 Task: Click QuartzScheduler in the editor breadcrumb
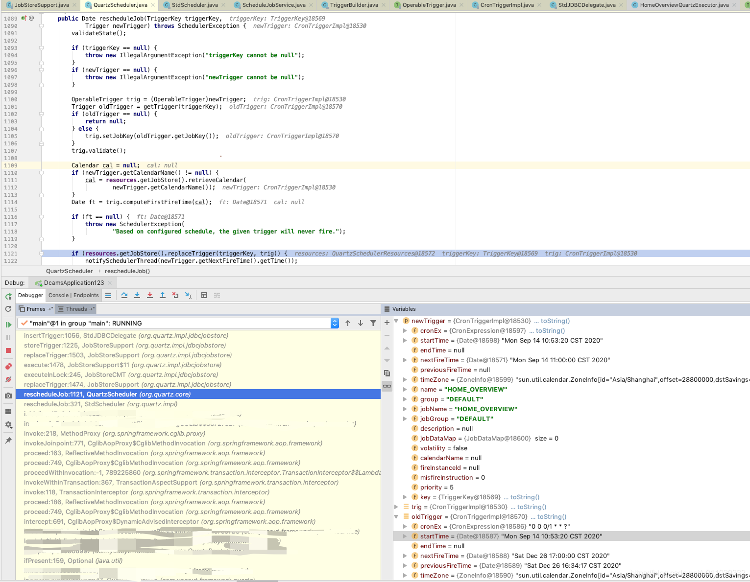coord(69,271)
